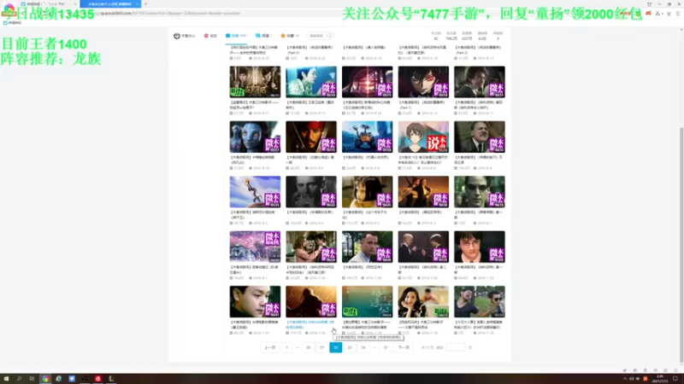Viewport: 684px width, 384px height.
Task: Open the Lion King Pride Rock thumbnail
Action: tap(255, 191)
